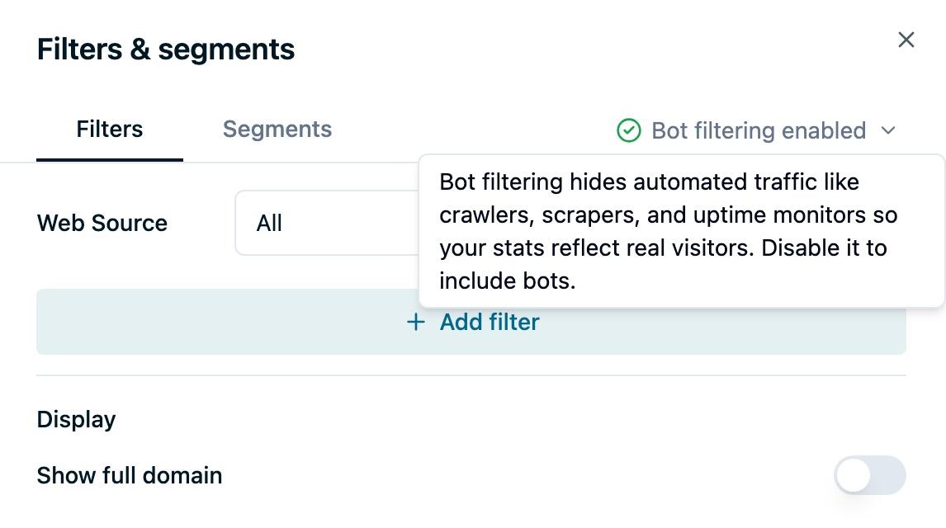Click the green bot filtering checkmark icon

pos(629,130)
